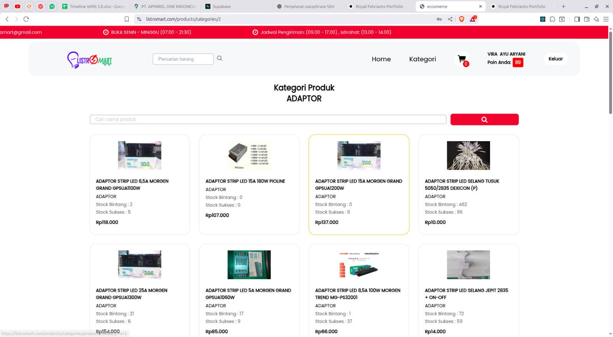Switch to the Supabase tab
The height and width of the screenshot is (337, 613).
point(221,7)
